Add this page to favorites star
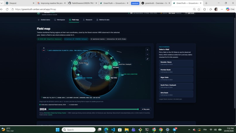This screenshot has height=133, width=236. pyautogui.click(x=199, y=9)
